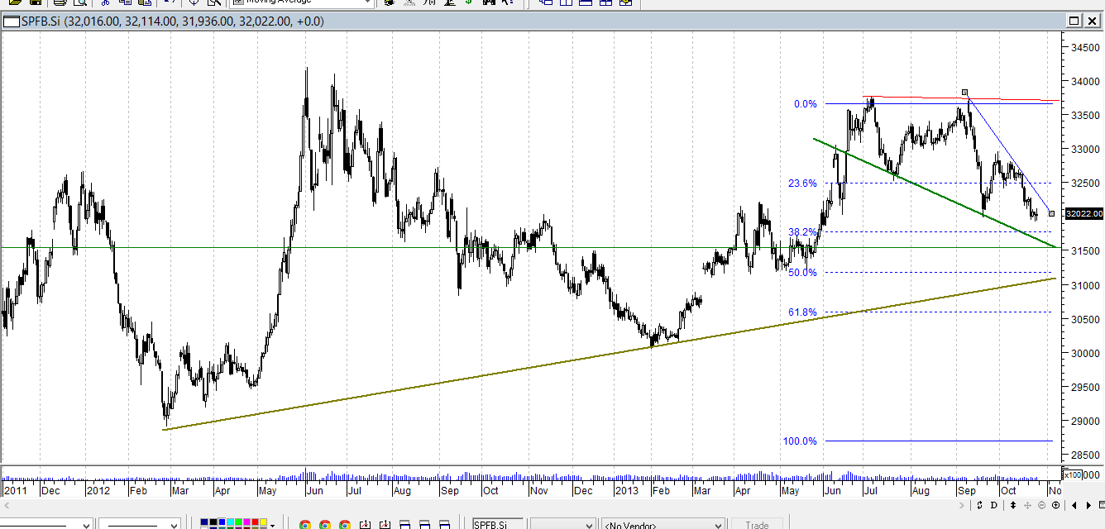Click the 2012 label on date axis
The image size is (1105, 529).
[98, 490]
